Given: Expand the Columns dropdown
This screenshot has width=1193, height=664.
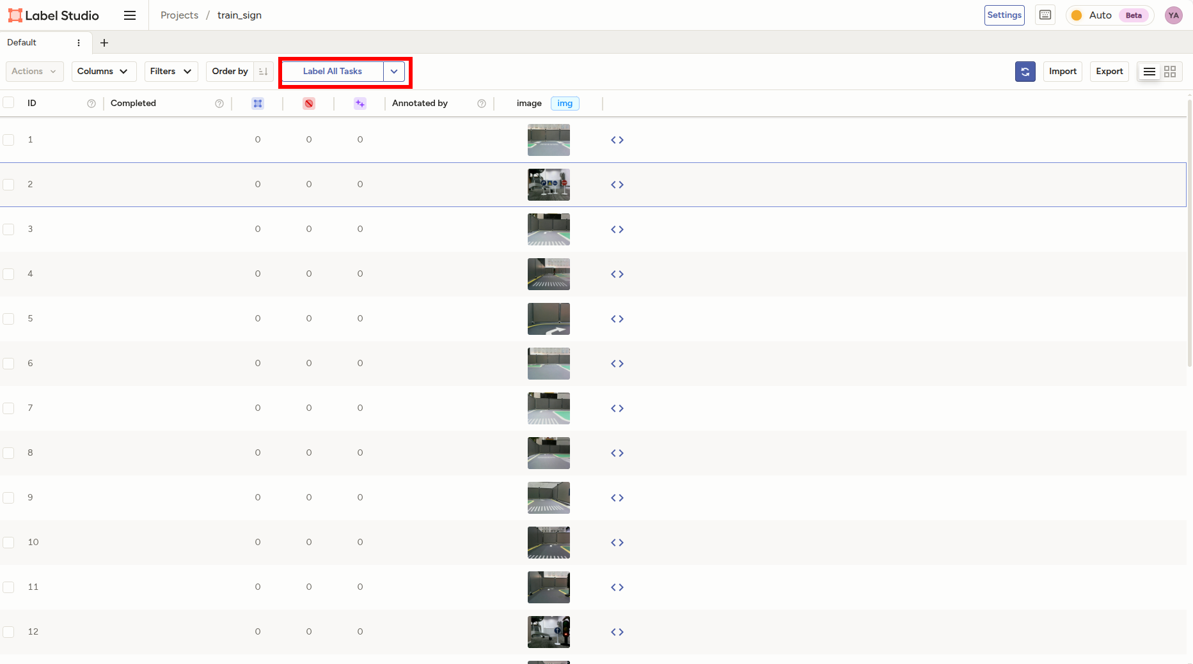Looking at the screenshot, I should point(104,72).
